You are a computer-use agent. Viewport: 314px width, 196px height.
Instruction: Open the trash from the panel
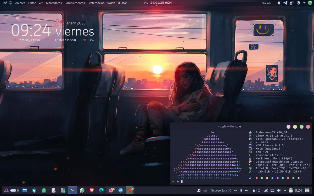291,190
